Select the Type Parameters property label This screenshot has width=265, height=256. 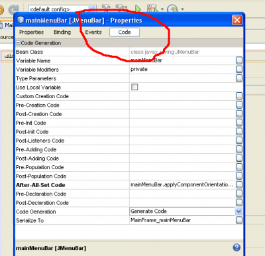click(36, 78)
